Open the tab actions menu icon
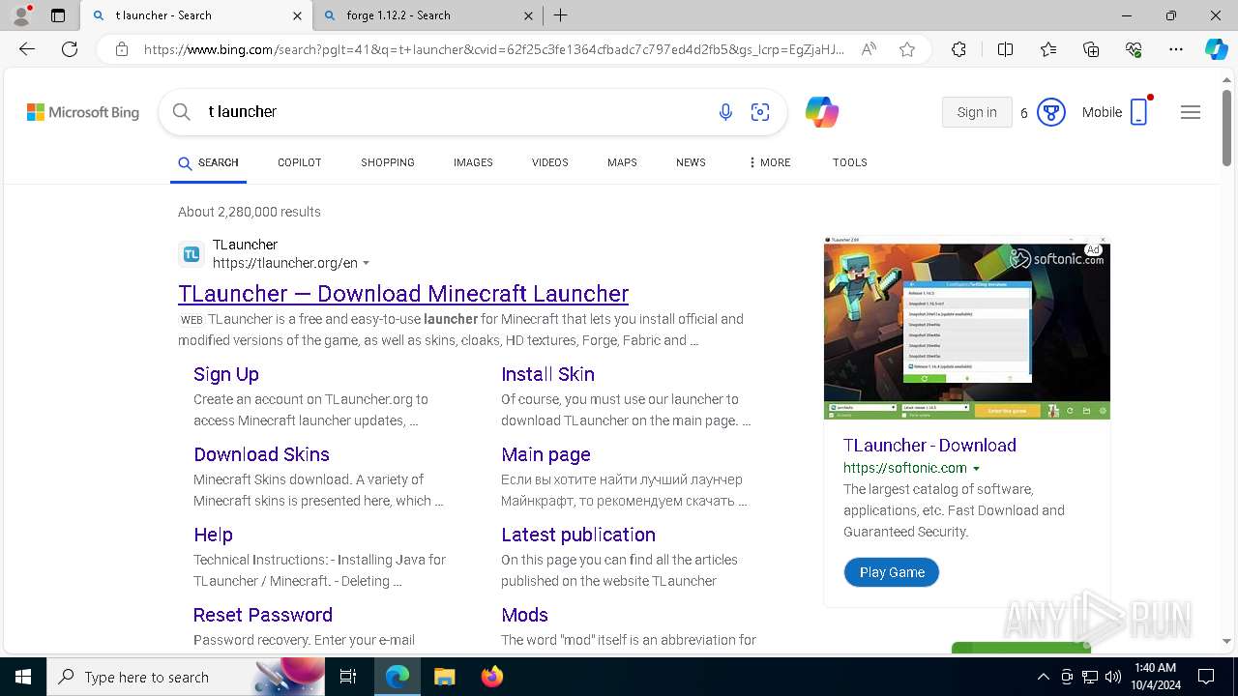This screenshot has height=696, width=1238. pos(58,15)
